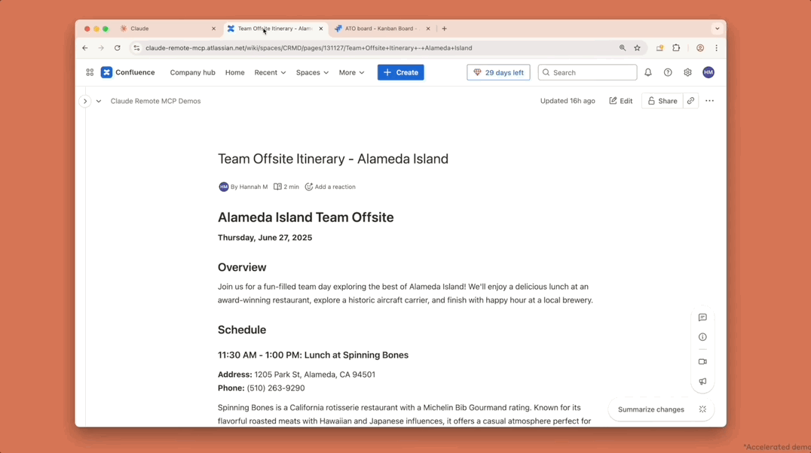Open the comments panel icon on right sidebar
This screenshot has width=811, height=453.
(x=702, y=318)
